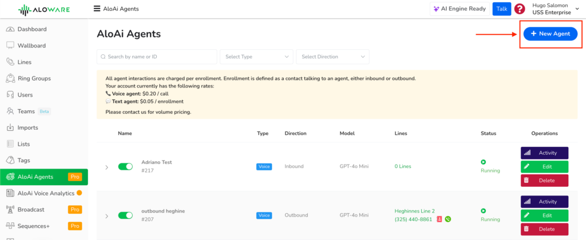
Task: Open Activity for Adriano Test
Action: tap(545, 153)
